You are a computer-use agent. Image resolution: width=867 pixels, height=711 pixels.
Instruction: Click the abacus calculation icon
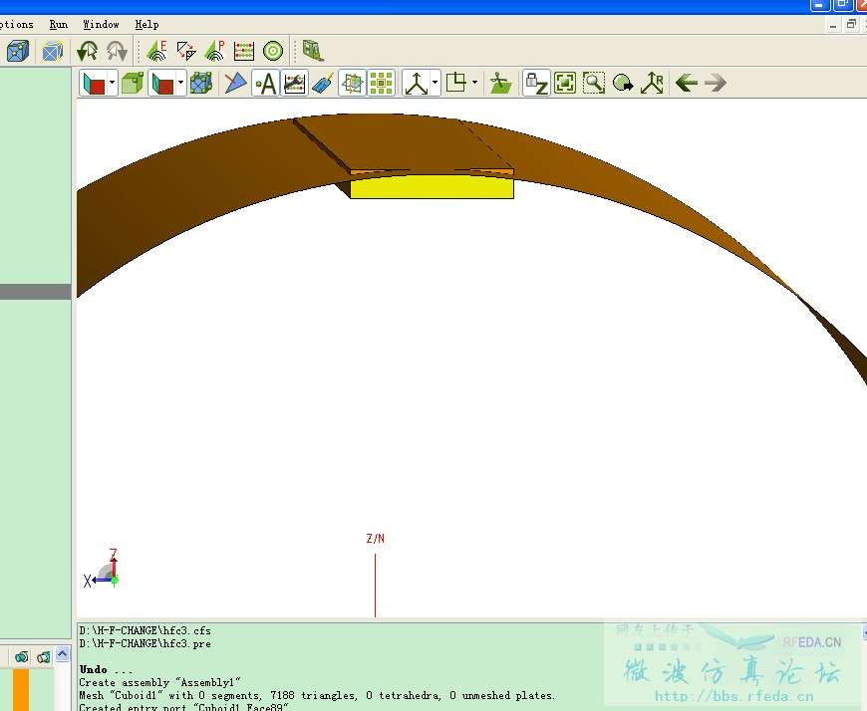pyautogui.click(x=244, y=51)
